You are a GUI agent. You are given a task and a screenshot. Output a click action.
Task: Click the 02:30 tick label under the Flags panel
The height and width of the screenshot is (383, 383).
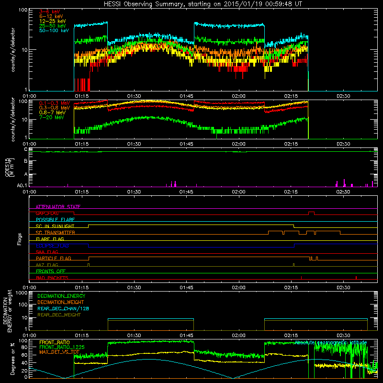[x=343, y=288]
